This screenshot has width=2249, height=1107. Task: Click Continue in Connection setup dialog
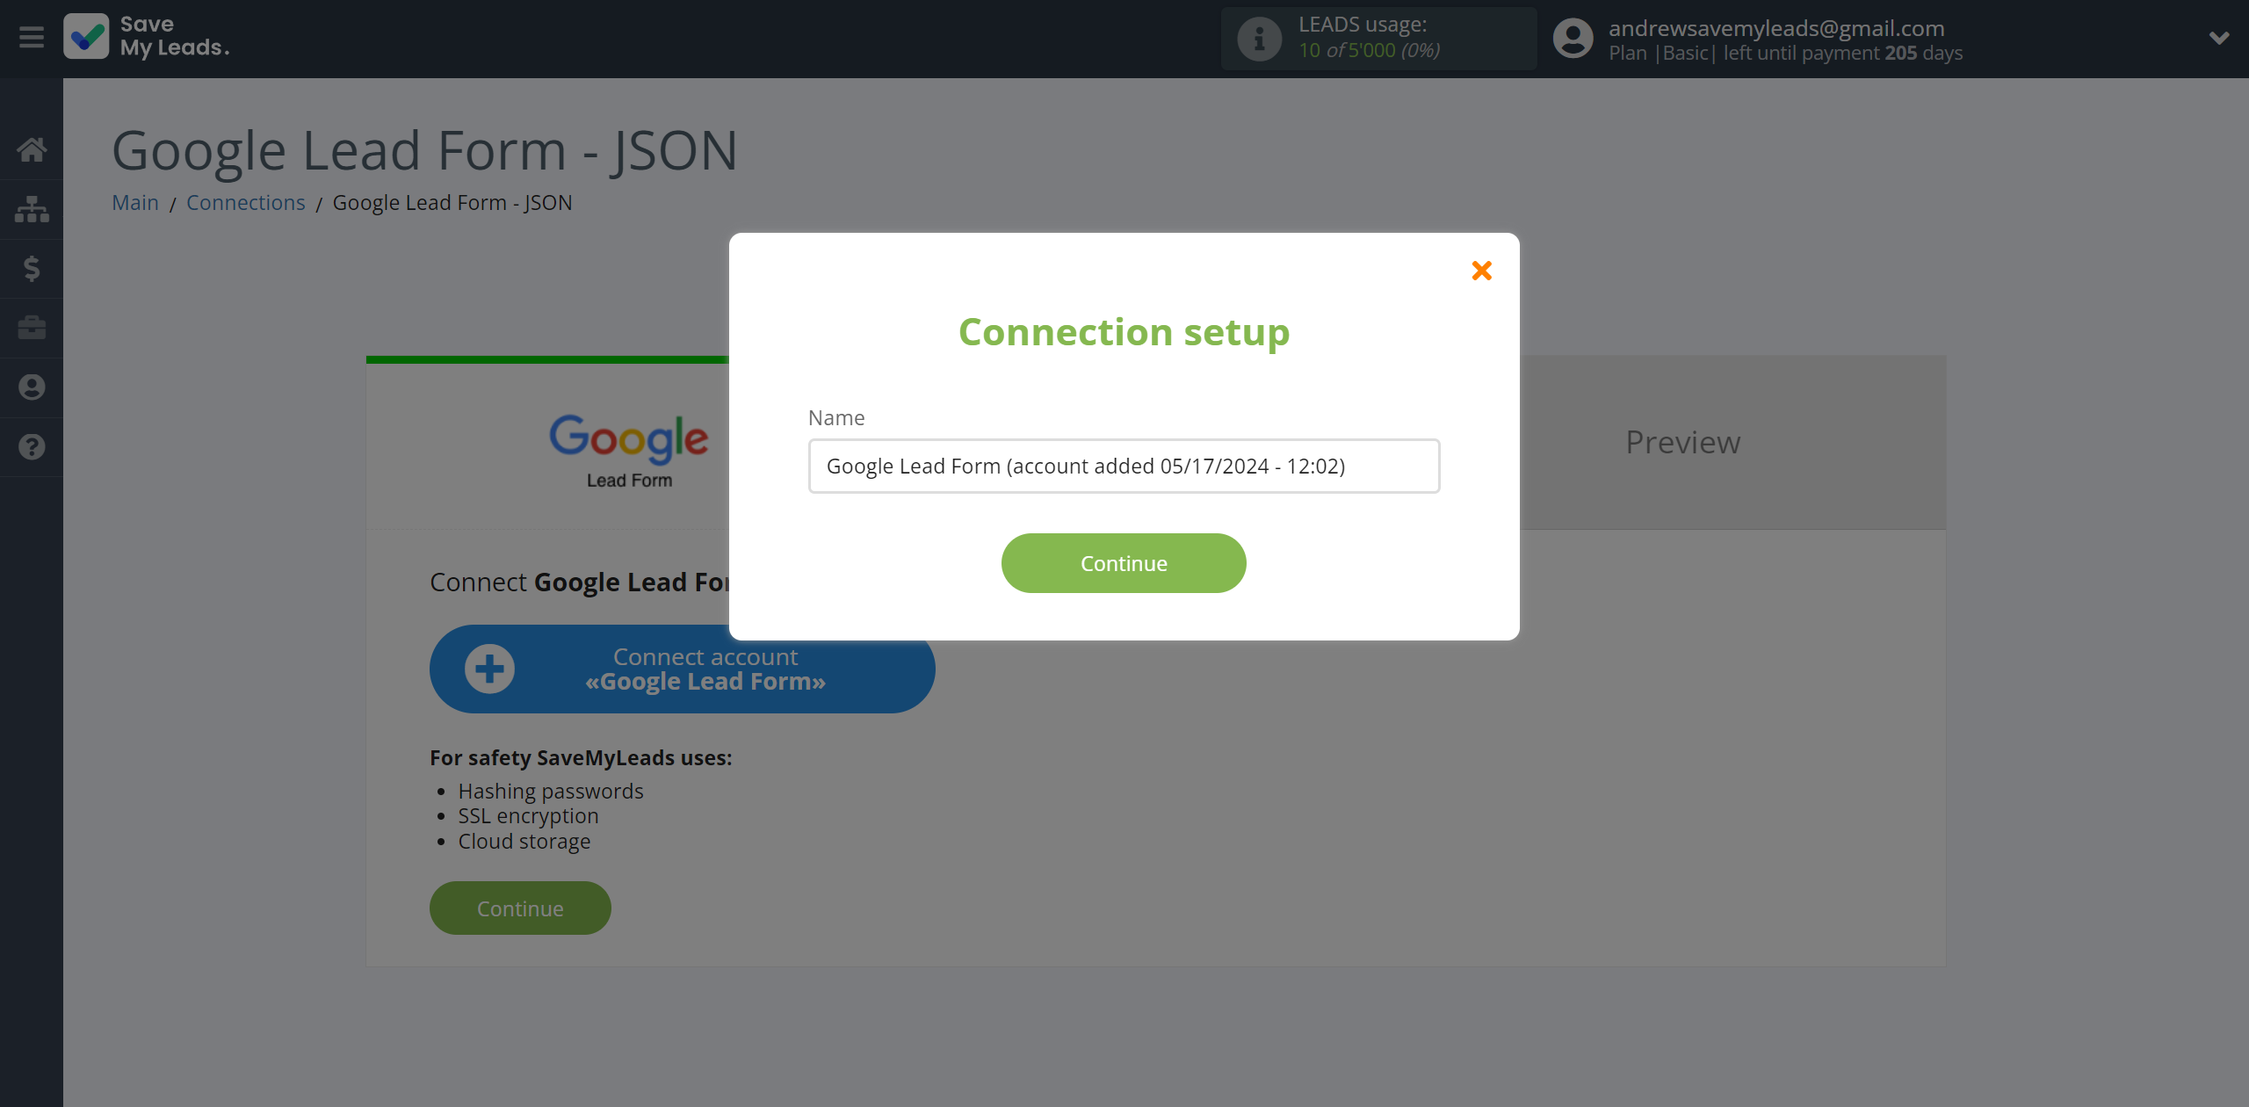pyautogui.click(x=1124, y=563)
